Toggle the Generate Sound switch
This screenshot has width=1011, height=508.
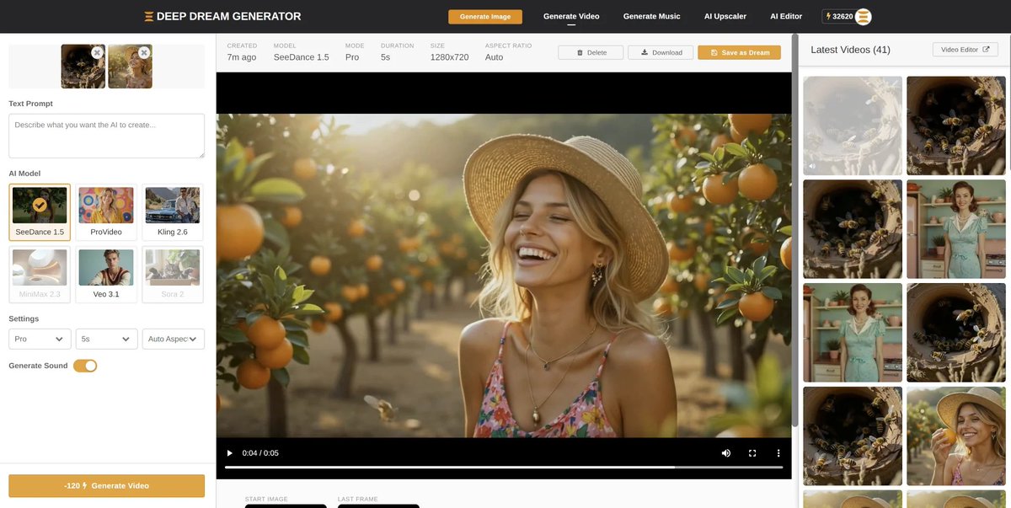[85, 366]
